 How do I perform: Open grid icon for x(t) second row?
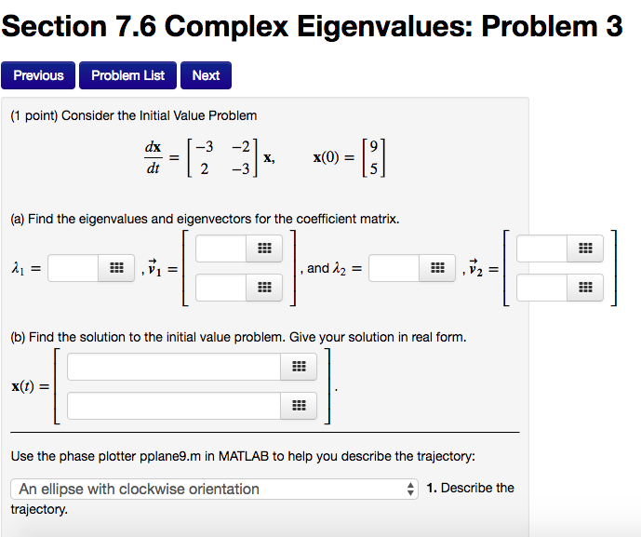[x=298, y=406]
